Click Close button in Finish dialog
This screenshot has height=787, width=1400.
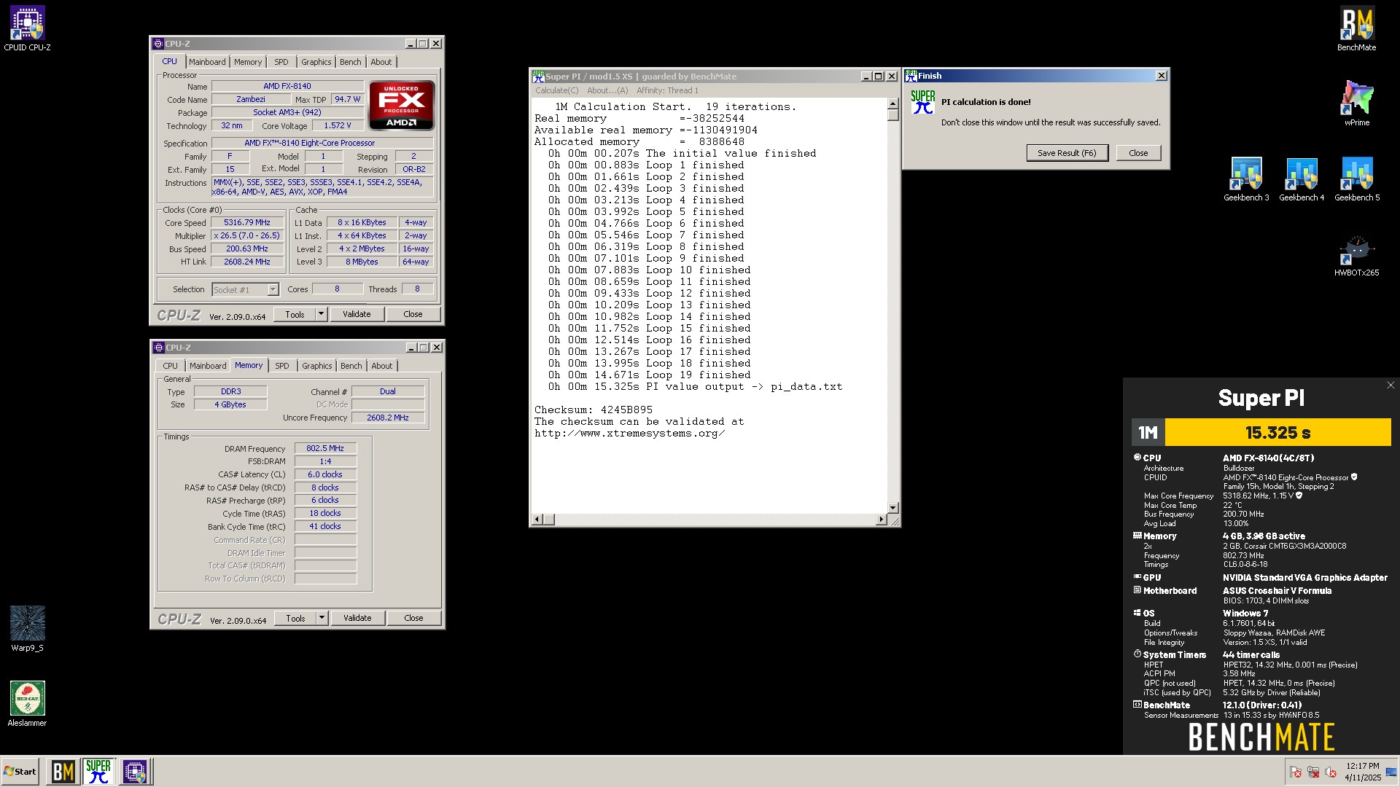1138,153
